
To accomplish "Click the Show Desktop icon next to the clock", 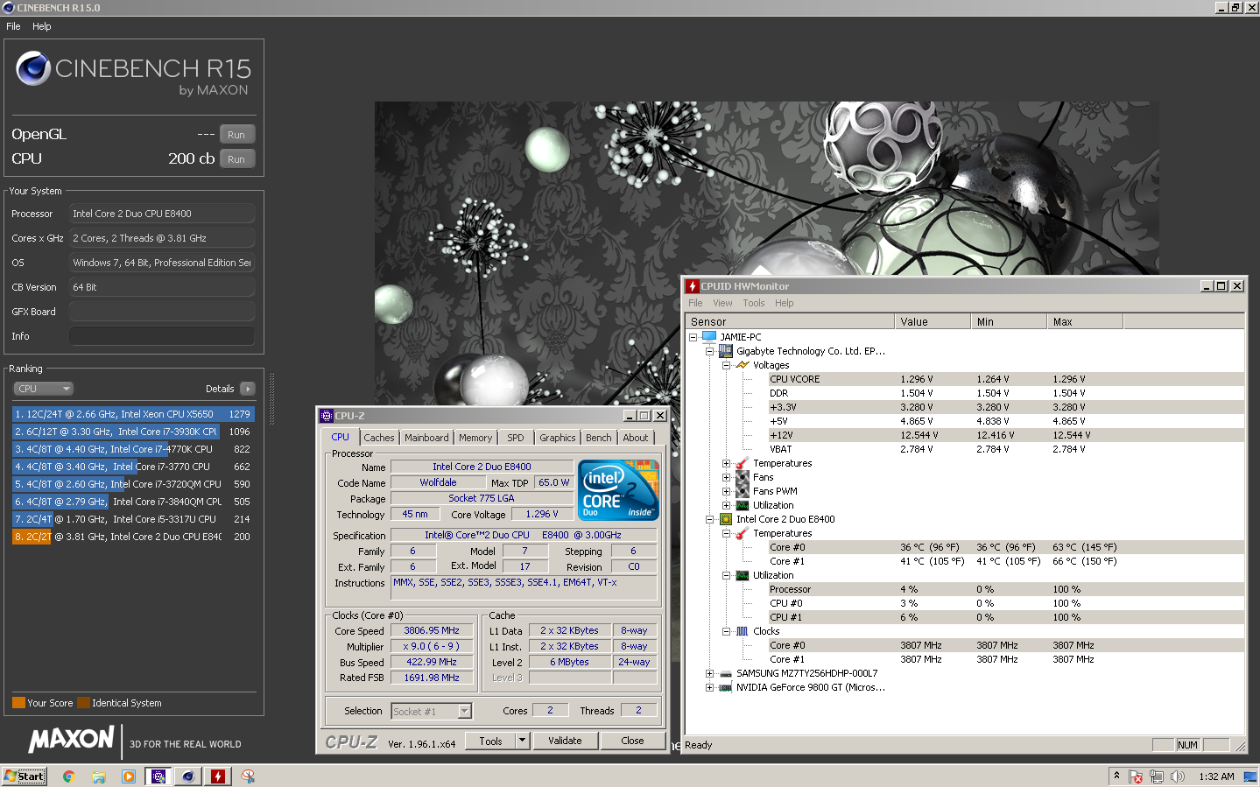I will pyautogui.click(x=1250, y=776).
